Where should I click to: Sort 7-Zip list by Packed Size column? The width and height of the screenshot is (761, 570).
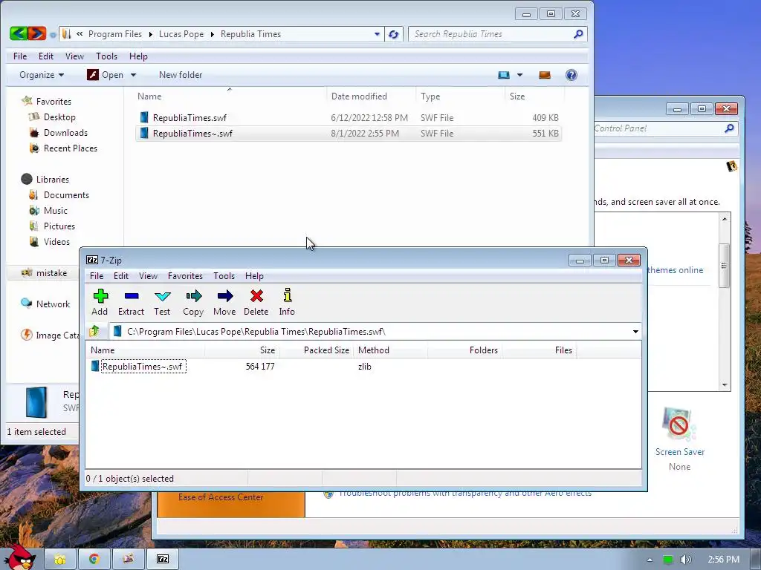[326, 350]
